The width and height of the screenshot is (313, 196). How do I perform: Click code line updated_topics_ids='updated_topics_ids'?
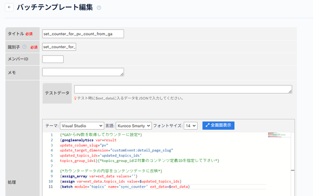coord(101,156)
